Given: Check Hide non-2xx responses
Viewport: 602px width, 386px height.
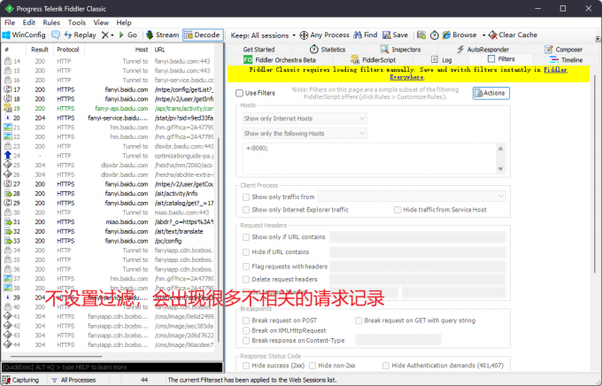Looking at the screenshot, I should pos(313,366).
